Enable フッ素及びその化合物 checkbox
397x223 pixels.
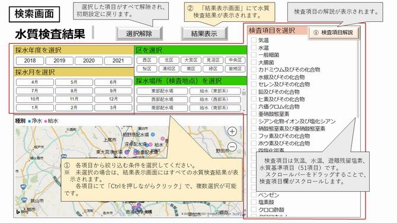coord(254,136)
